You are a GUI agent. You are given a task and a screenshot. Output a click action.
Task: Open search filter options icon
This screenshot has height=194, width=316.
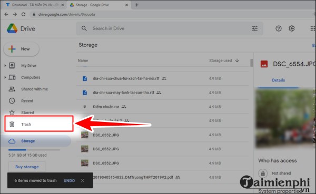[x=255, y=28]
